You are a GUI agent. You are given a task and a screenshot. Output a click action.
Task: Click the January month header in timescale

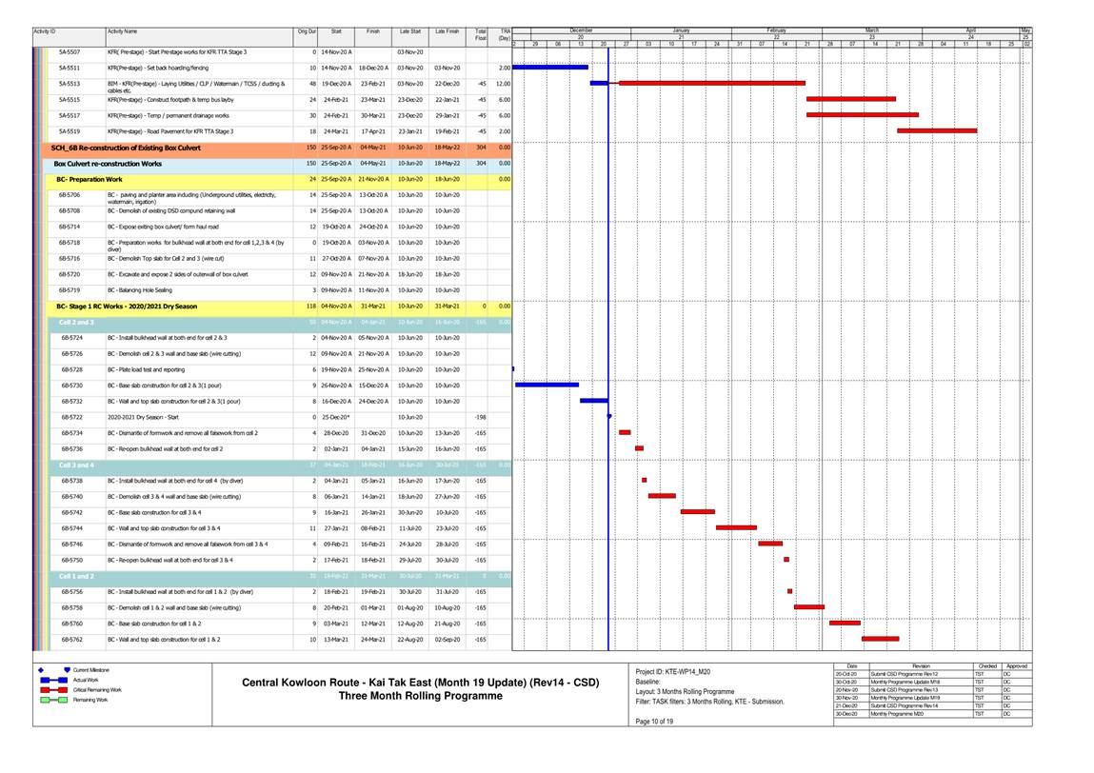pos(680,30)
